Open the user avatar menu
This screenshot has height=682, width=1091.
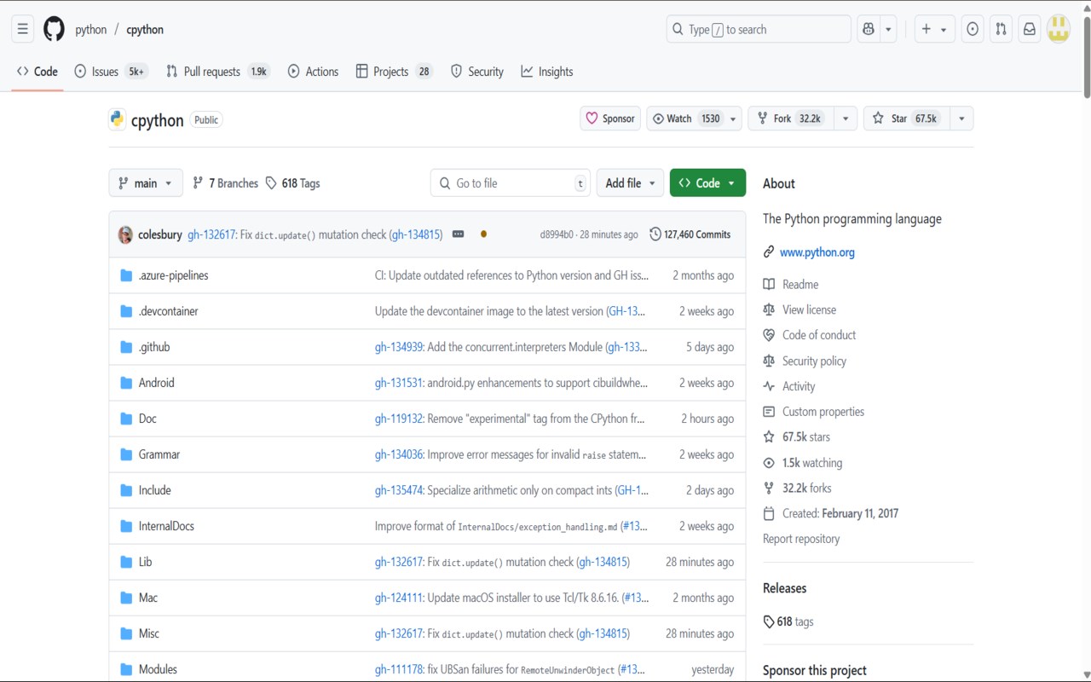[1059, 29]
